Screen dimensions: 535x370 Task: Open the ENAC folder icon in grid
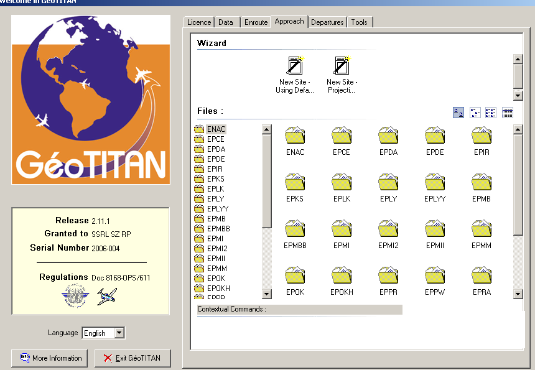[295, 135]
